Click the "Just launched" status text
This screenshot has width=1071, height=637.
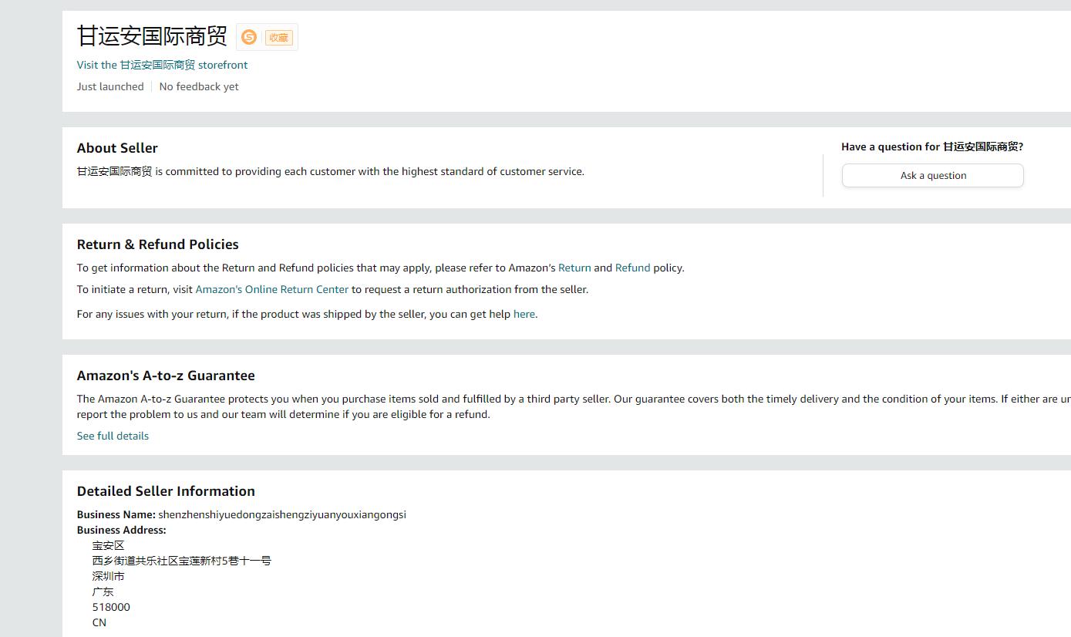coord(110,86)
